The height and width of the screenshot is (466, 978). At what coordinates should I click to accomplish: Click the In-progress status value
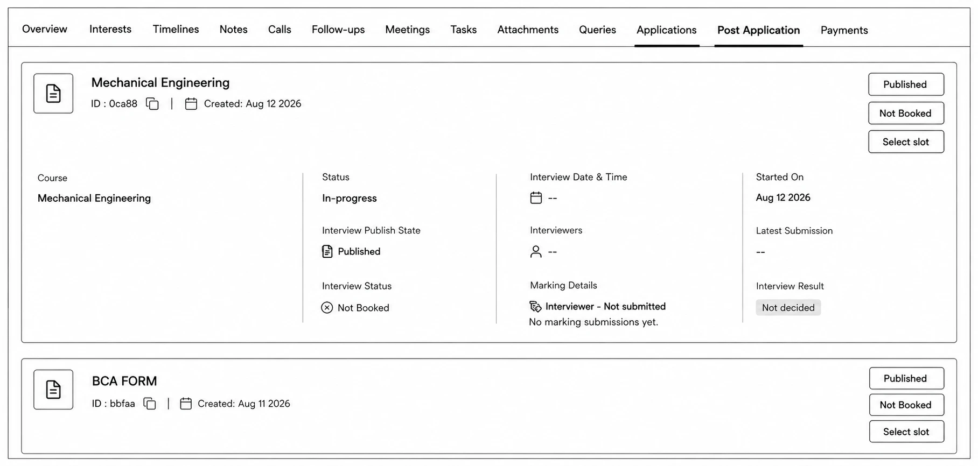click(350, 198)
